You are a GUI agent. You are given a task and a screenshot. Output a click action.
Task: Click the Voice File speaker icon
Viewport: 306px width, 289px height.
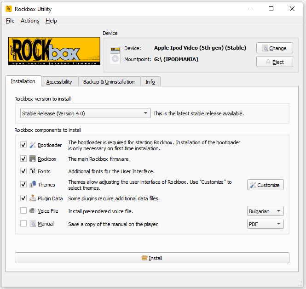[x=33, y=211]
